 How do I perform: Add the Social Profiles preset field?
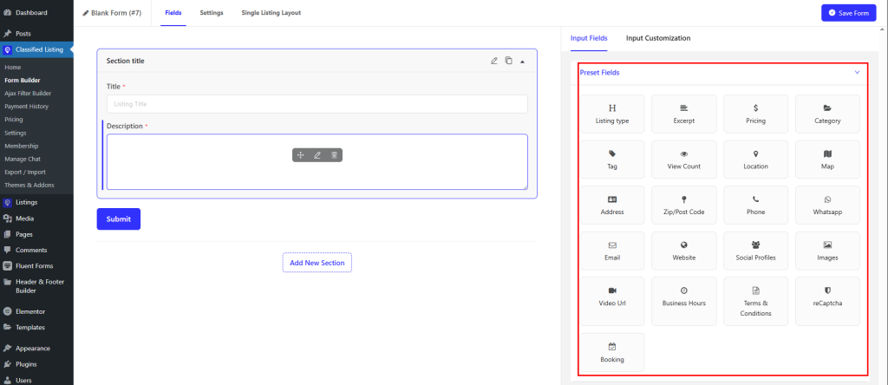[x=755, y=251]
